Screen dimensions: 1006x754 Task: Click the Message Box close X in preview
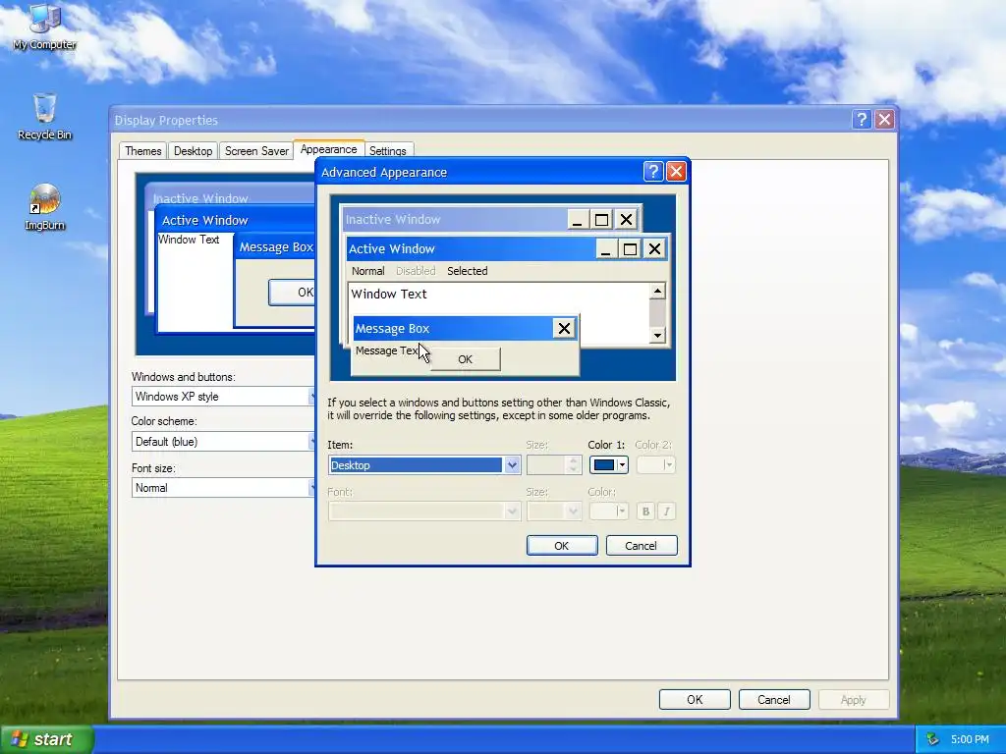coord(564,329)
